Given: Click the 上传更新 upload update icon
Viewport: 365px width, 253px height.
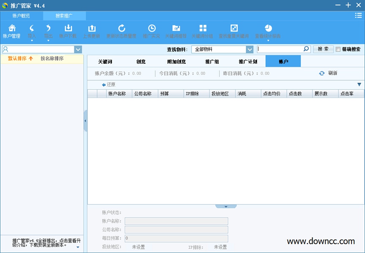Looking at the screenshot, I should point(92,30).
